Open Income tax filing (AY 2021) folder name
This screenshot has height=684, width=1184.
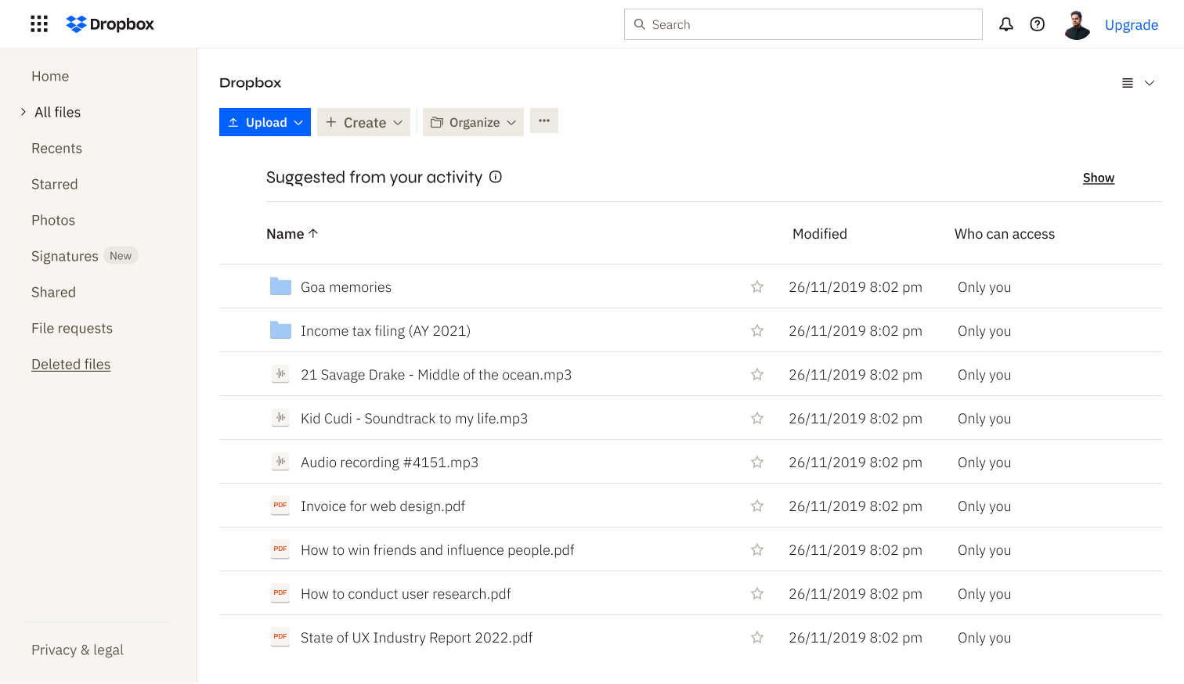click(385, 330)
